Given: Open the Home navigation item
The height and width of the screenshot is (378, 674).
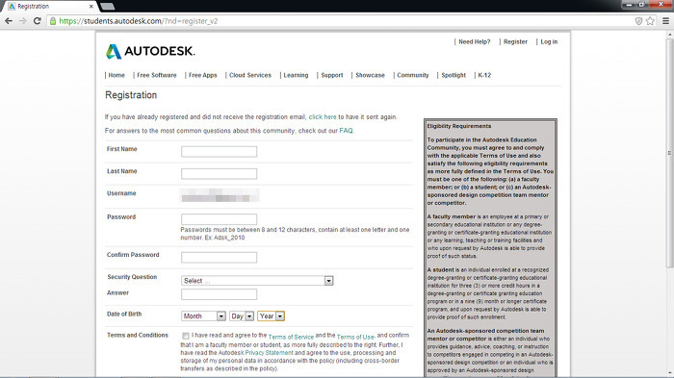Looking at the screenshot, I should [x=117, y=75].
